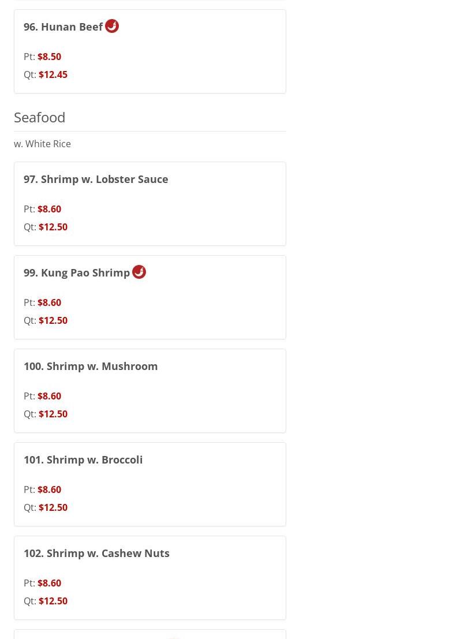Open the 96. Hunan Beef item

(63, 27)
